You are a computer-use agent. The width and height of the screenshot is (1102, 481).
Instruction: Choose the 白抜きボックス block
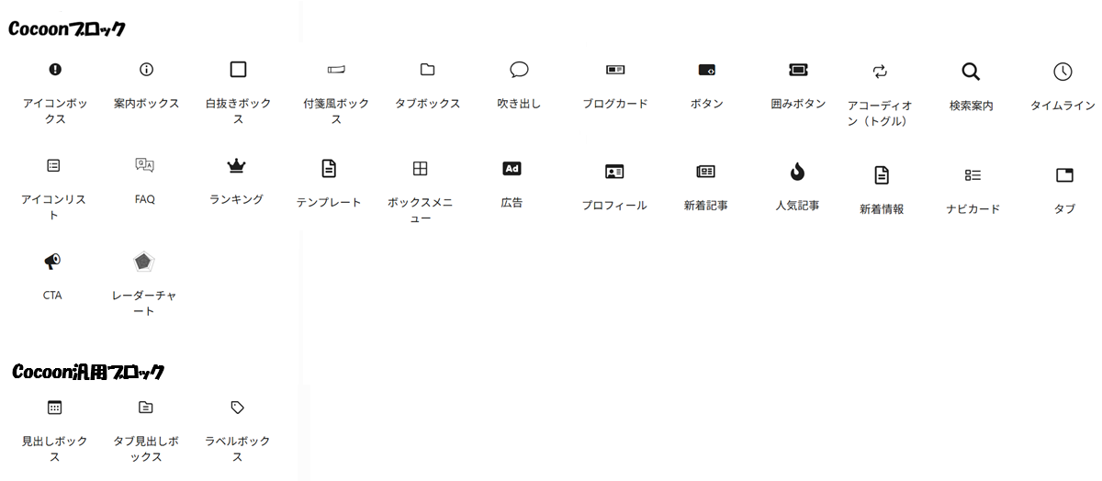[x=238, y=70]
